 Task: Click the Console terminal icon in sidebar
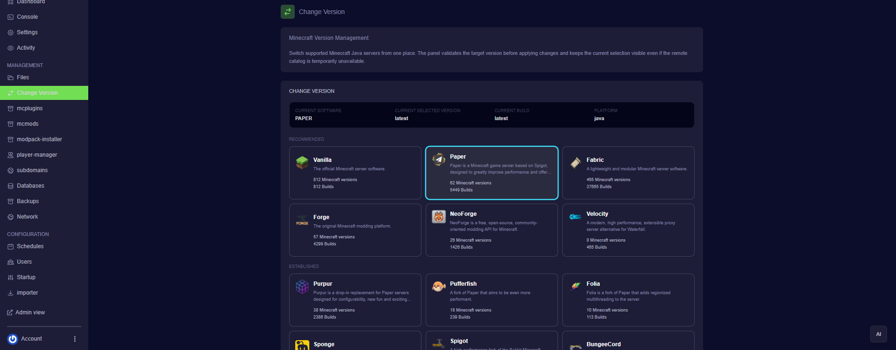click(10, 17)
